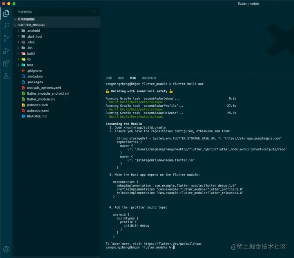The image size is (294, 258).
Task: Select the .metadata file name
Action: click(34, 76)
